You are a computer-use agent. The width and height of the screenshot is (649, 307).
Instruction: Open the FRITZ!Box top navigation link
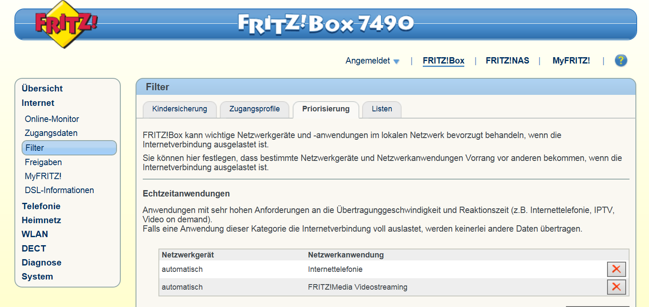coord(444,61)
